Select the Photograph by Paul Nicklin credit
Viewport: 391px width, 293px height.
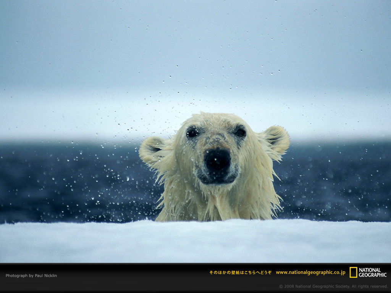31,275
